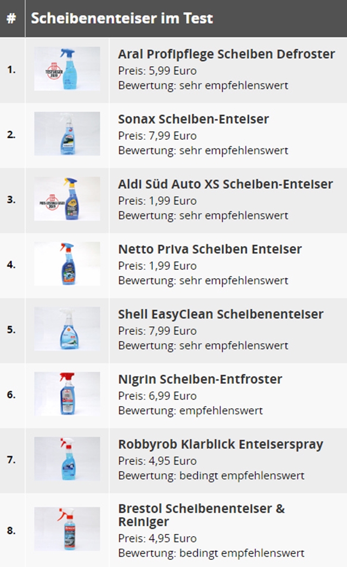Screen dimensions: 347x567
Task: Click Brestol Scheibenenteiser & Reiniger title
Action: click(202, 516)
